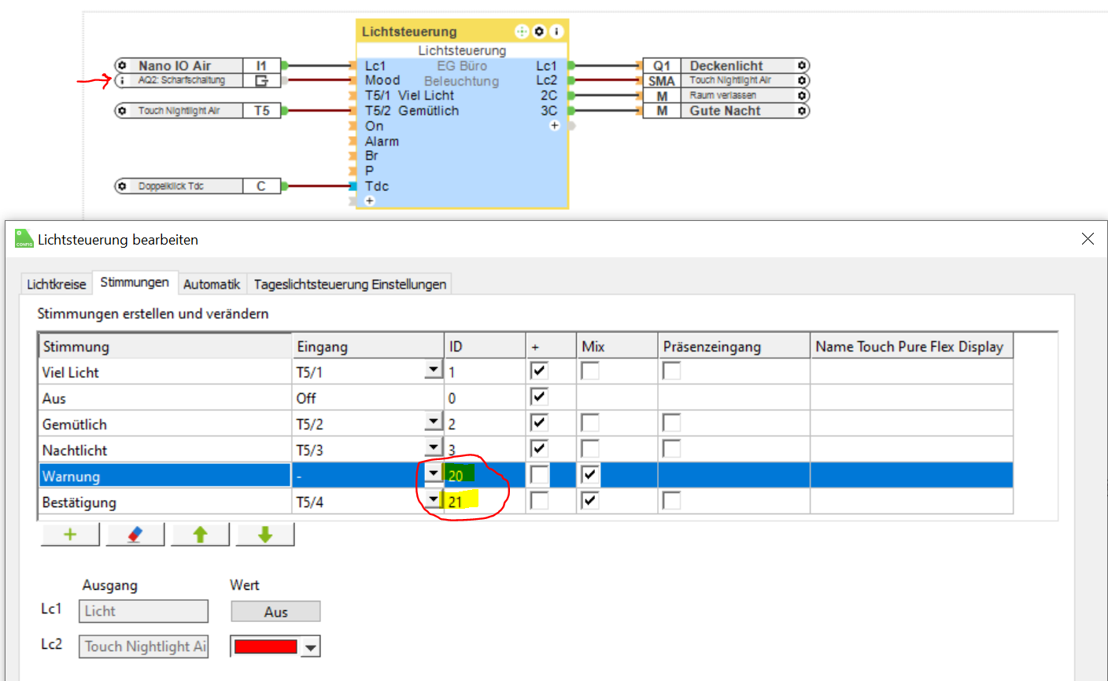The image size is (1108, 681).
Task: Open the Tageslichtsteuerung Einstellungen tab
Action: [x=349, y=284]
